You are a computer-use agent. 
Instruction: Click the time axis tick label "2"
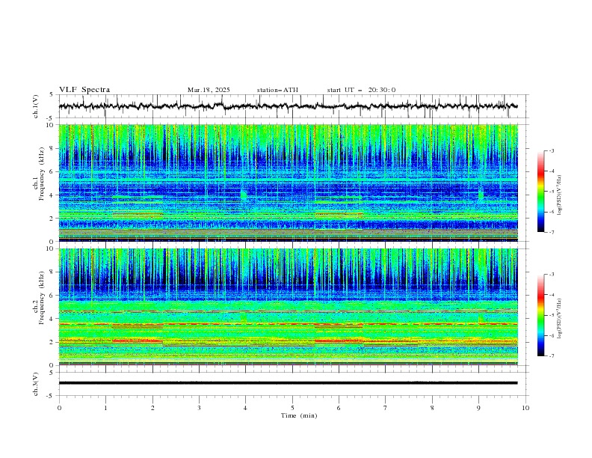tap(152, 408)
